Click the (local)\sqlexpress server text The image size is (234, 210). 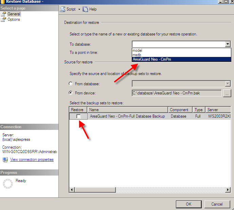pyautogui.click(x=16, y=139)
